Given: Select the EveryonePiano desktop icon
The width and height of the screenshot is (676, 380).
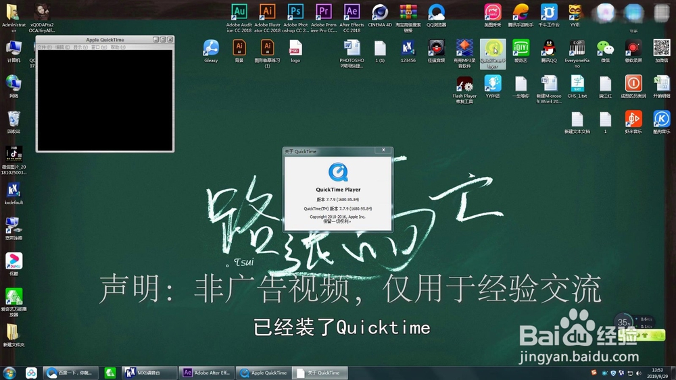Looking at the screenshot, I should tap(577, 54).
